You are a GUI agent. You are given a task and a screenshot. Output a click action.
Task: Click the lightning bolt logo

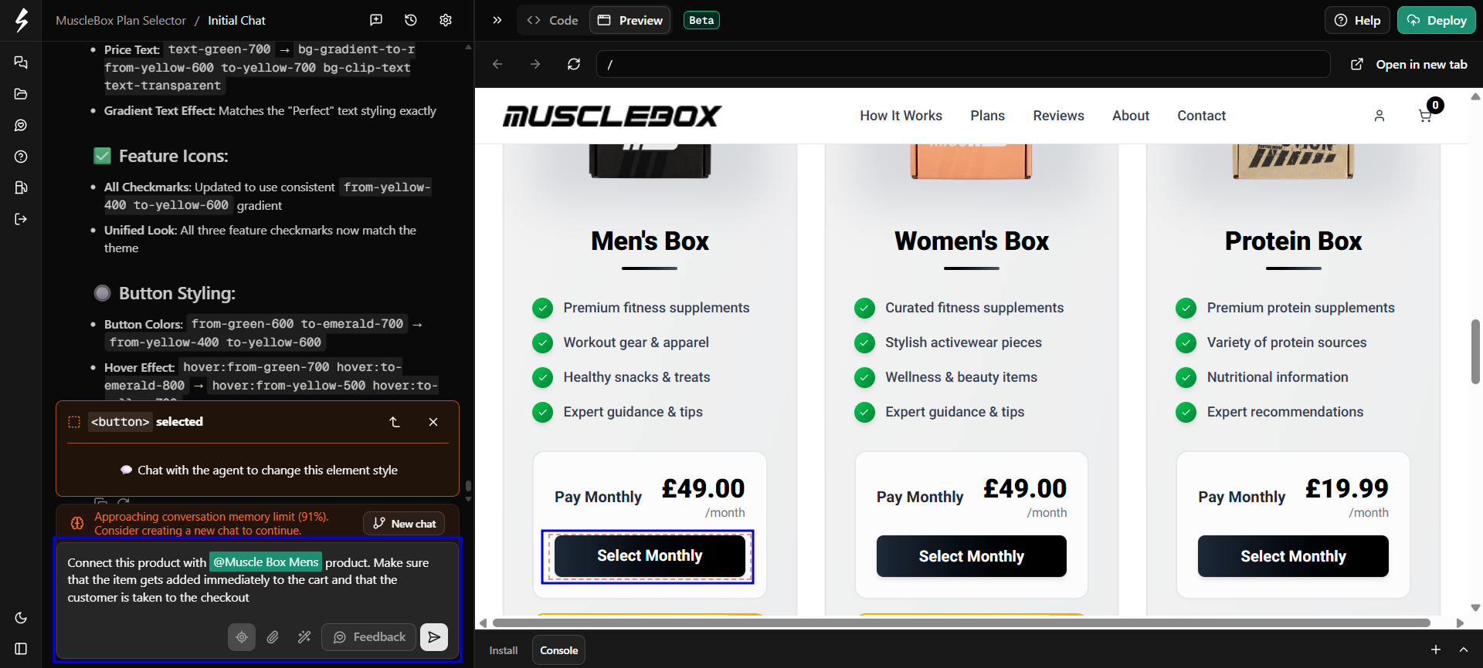pyautogui.click(x=21, y=20)
